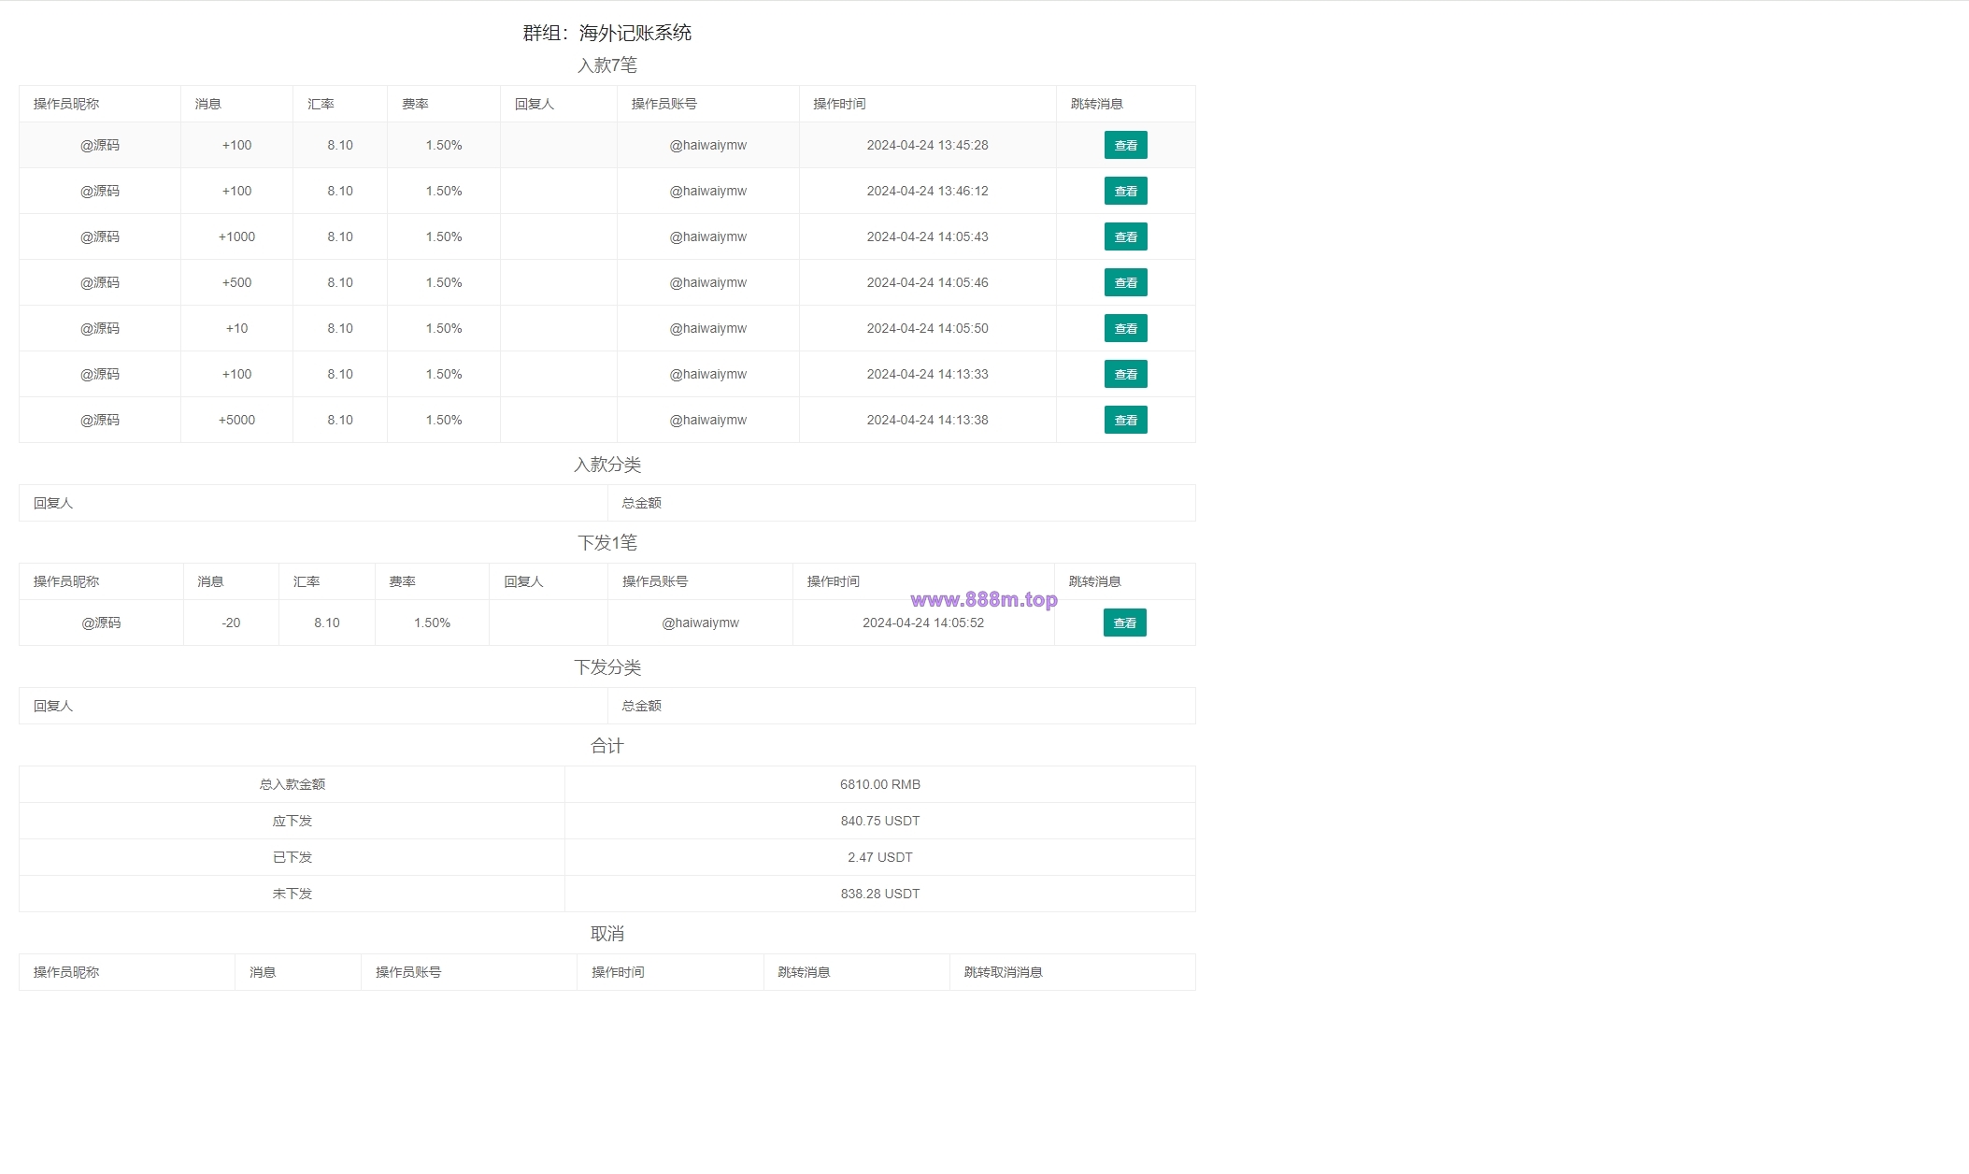Click timestamp 2024-04-24 13:46:12
Viewport: 1969px width, 1174px height.
click(927, 191)
